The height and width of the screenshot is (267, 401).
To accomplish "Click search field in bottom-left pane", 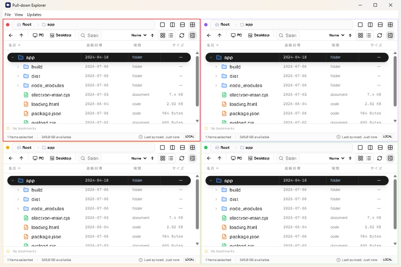I will [90, 158].
